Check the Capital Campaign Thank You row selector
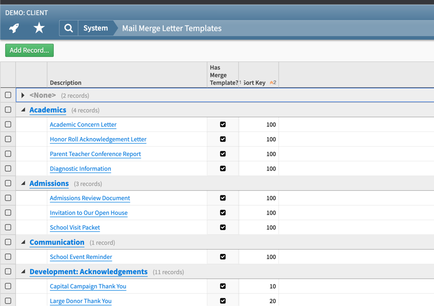 pyautogui.click(x=8, y=286)
